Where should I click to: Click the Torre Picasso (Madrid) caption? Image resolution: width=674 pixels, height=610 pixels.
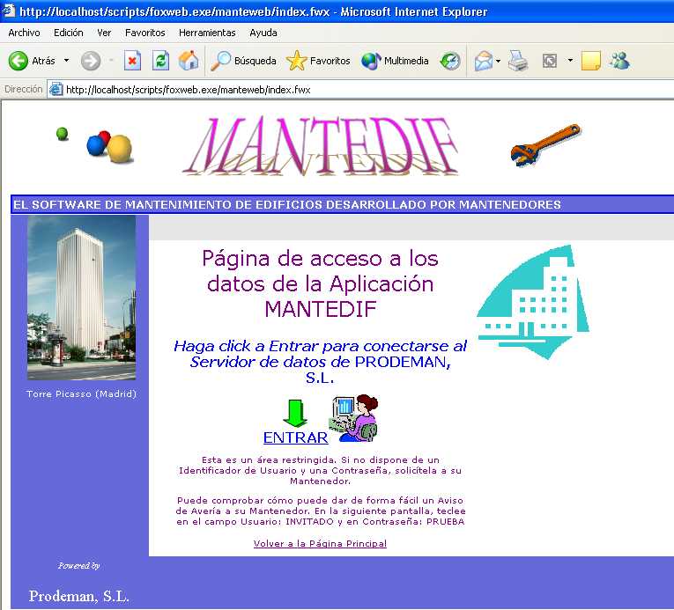point(81,394)
